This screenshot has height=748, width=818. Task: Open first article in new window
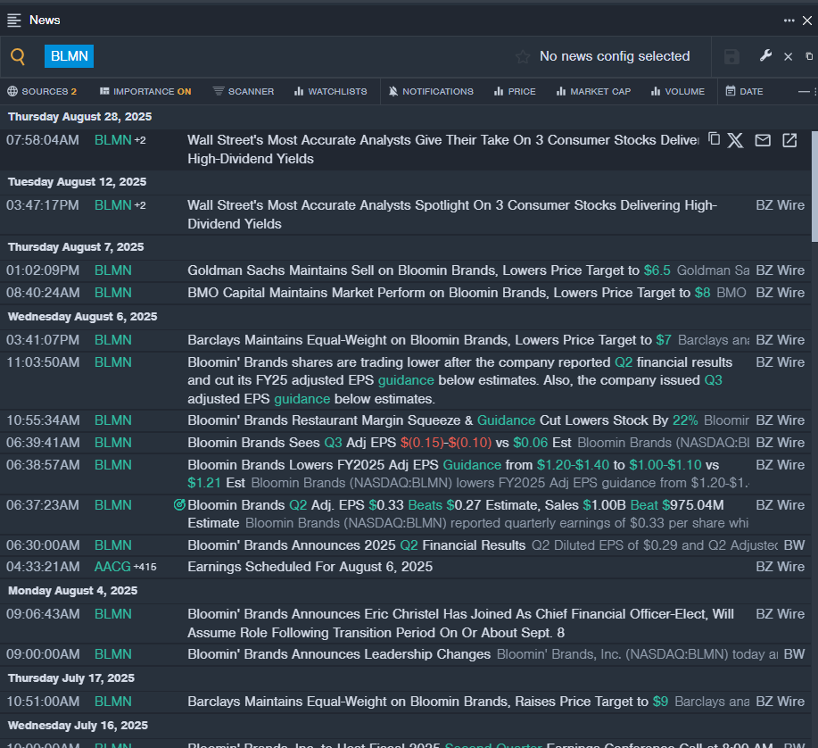tap(789, 140)
